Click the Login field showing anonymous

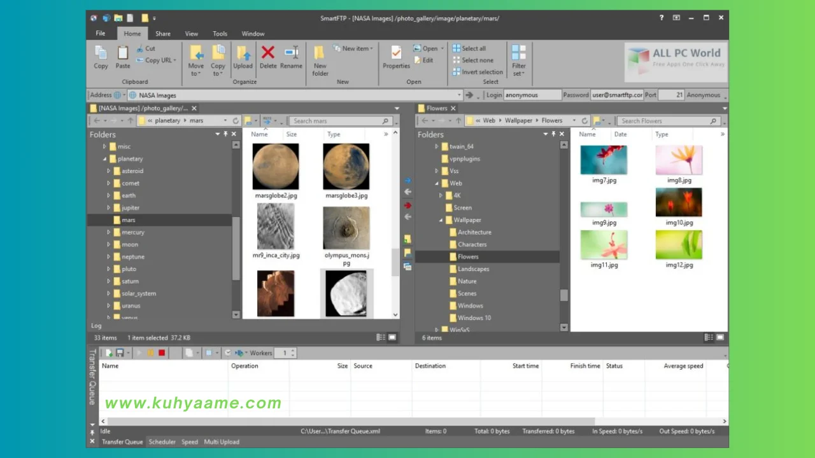[532, 95]
